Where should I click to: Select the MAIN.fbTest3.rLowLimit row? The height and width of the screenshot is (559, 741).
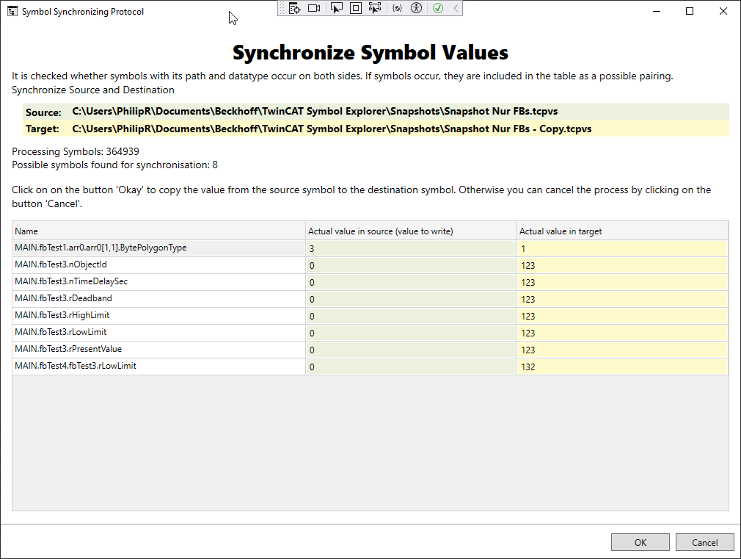pyautogui.click(x=370, y=333)
